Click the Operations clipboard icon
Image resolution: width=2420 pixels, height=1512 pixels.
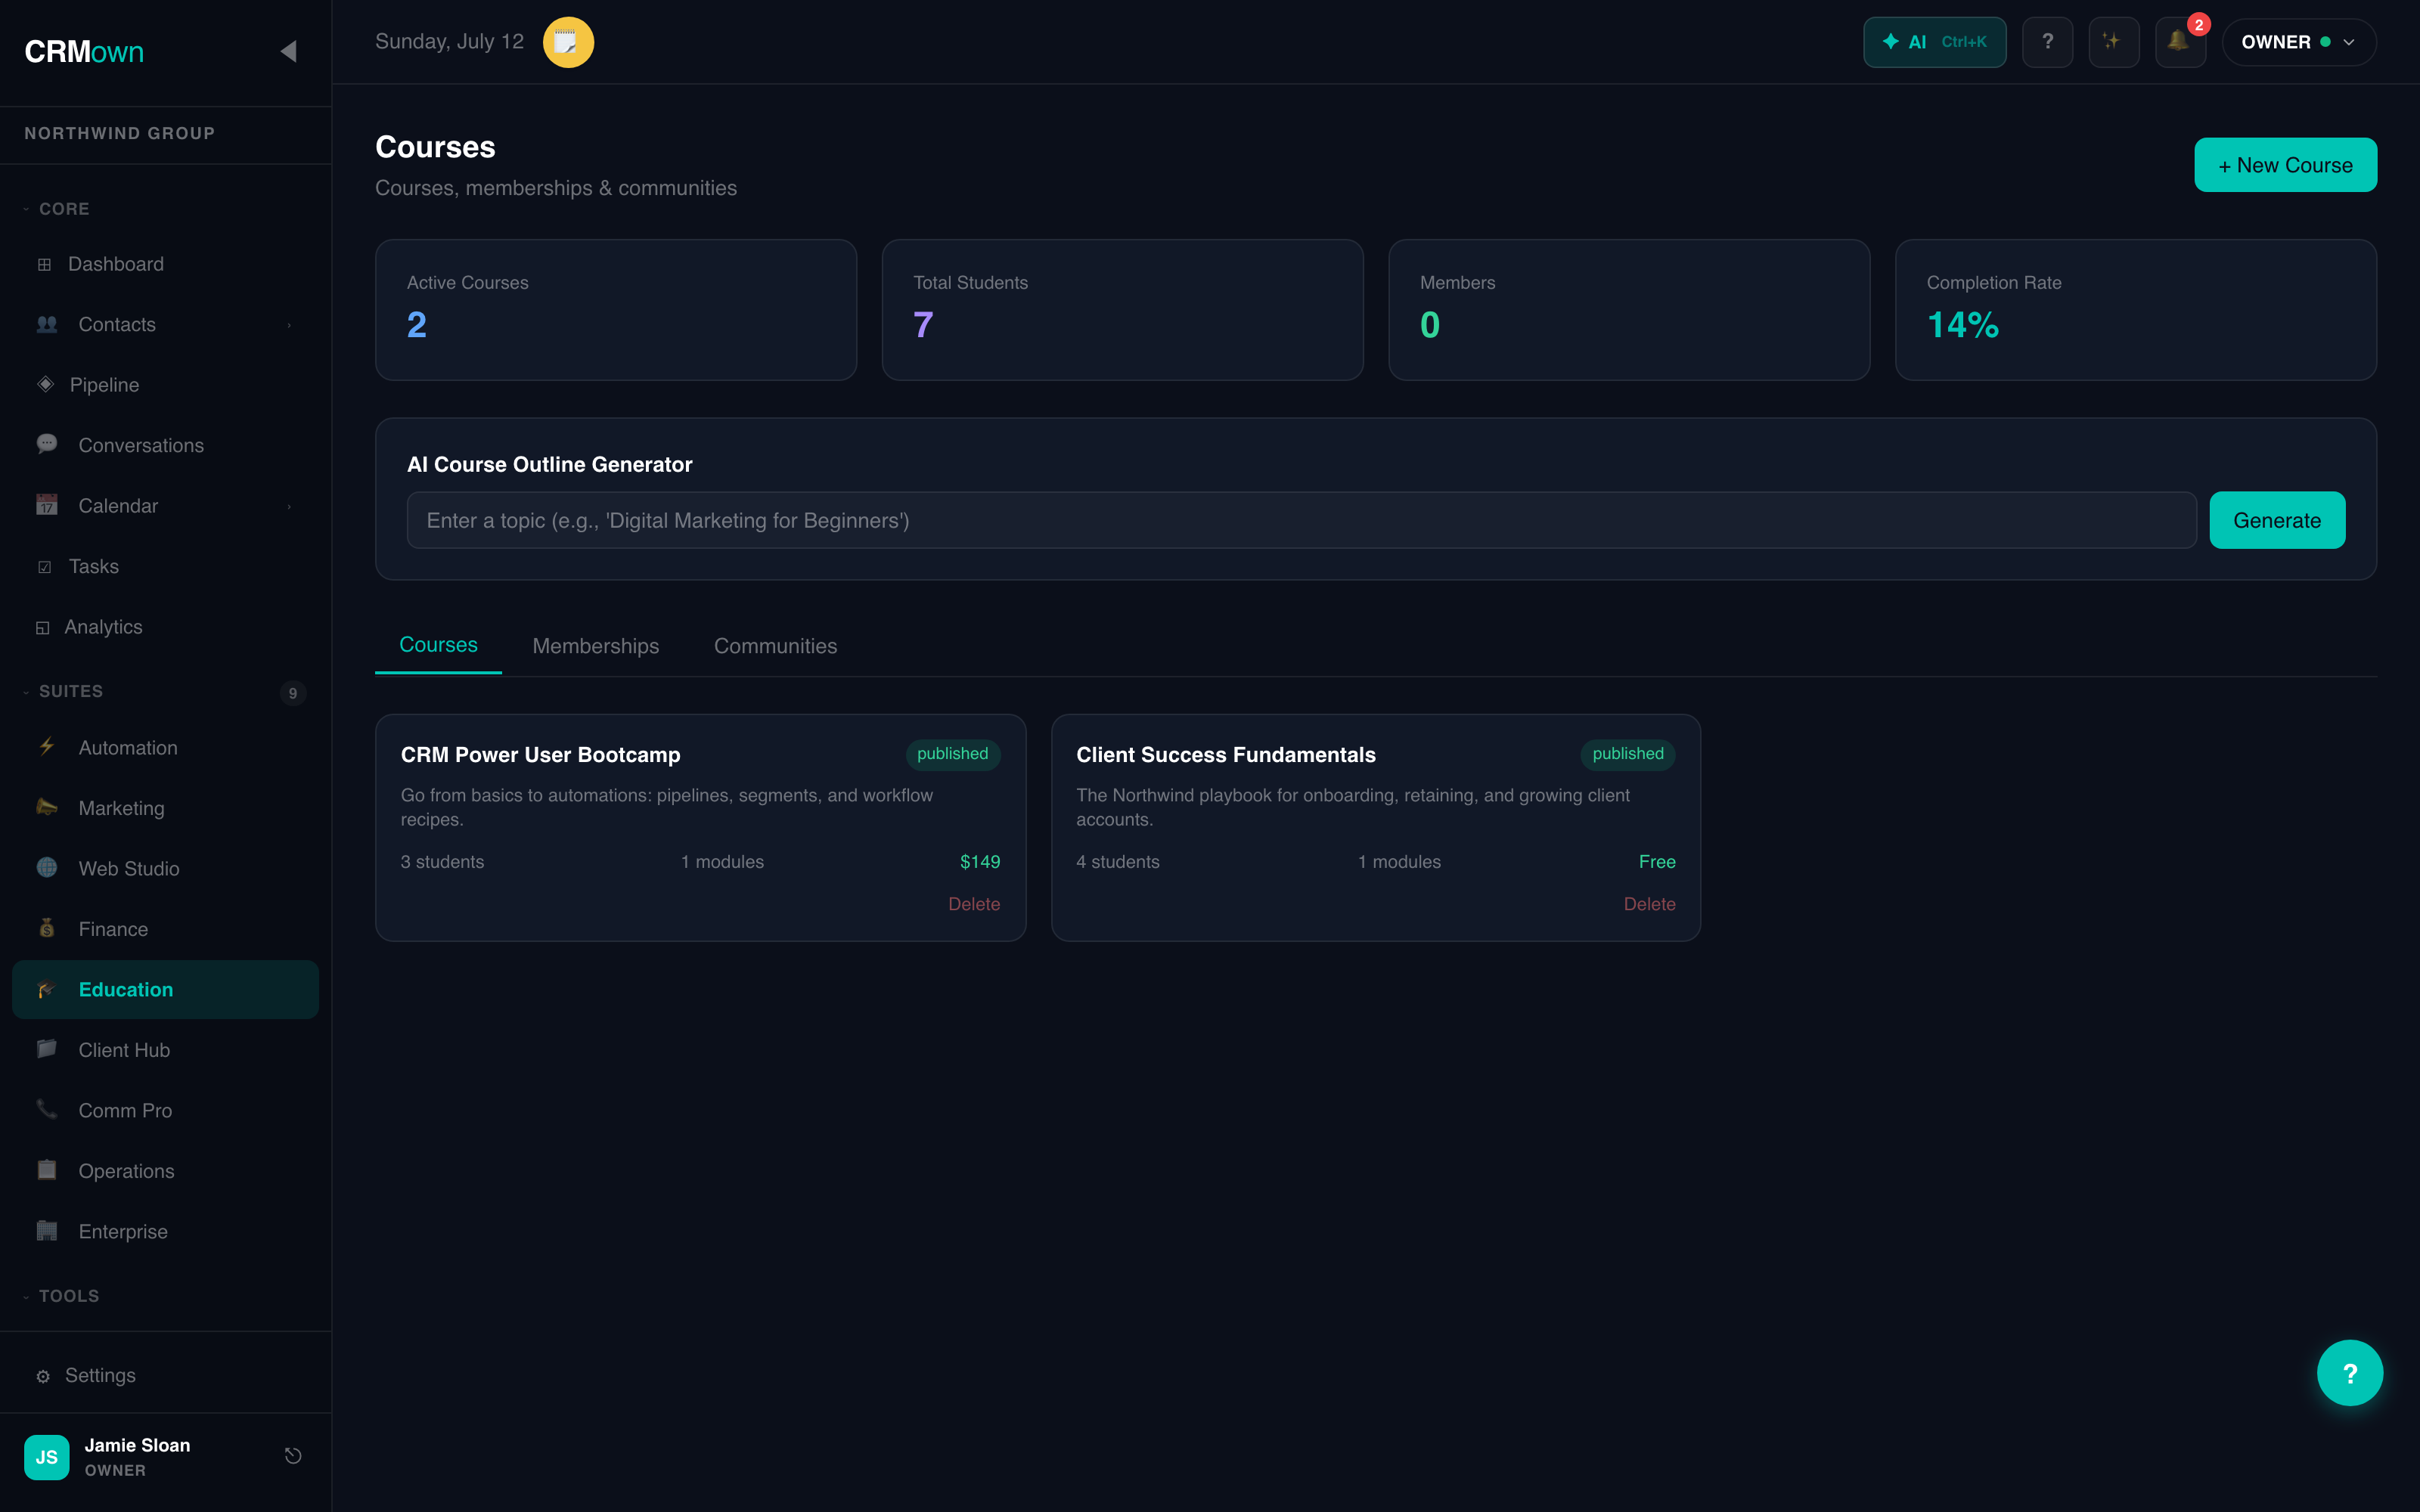click(x=47, y=1170)
